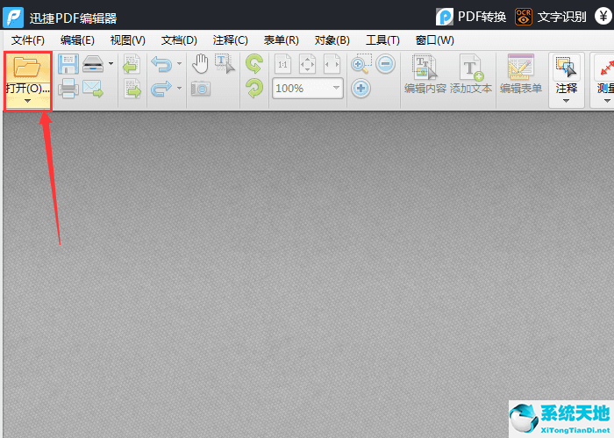The width and height of the screenshot is (614, 438).
Task: Send the document by email icon
Action: tap(93, 89)
